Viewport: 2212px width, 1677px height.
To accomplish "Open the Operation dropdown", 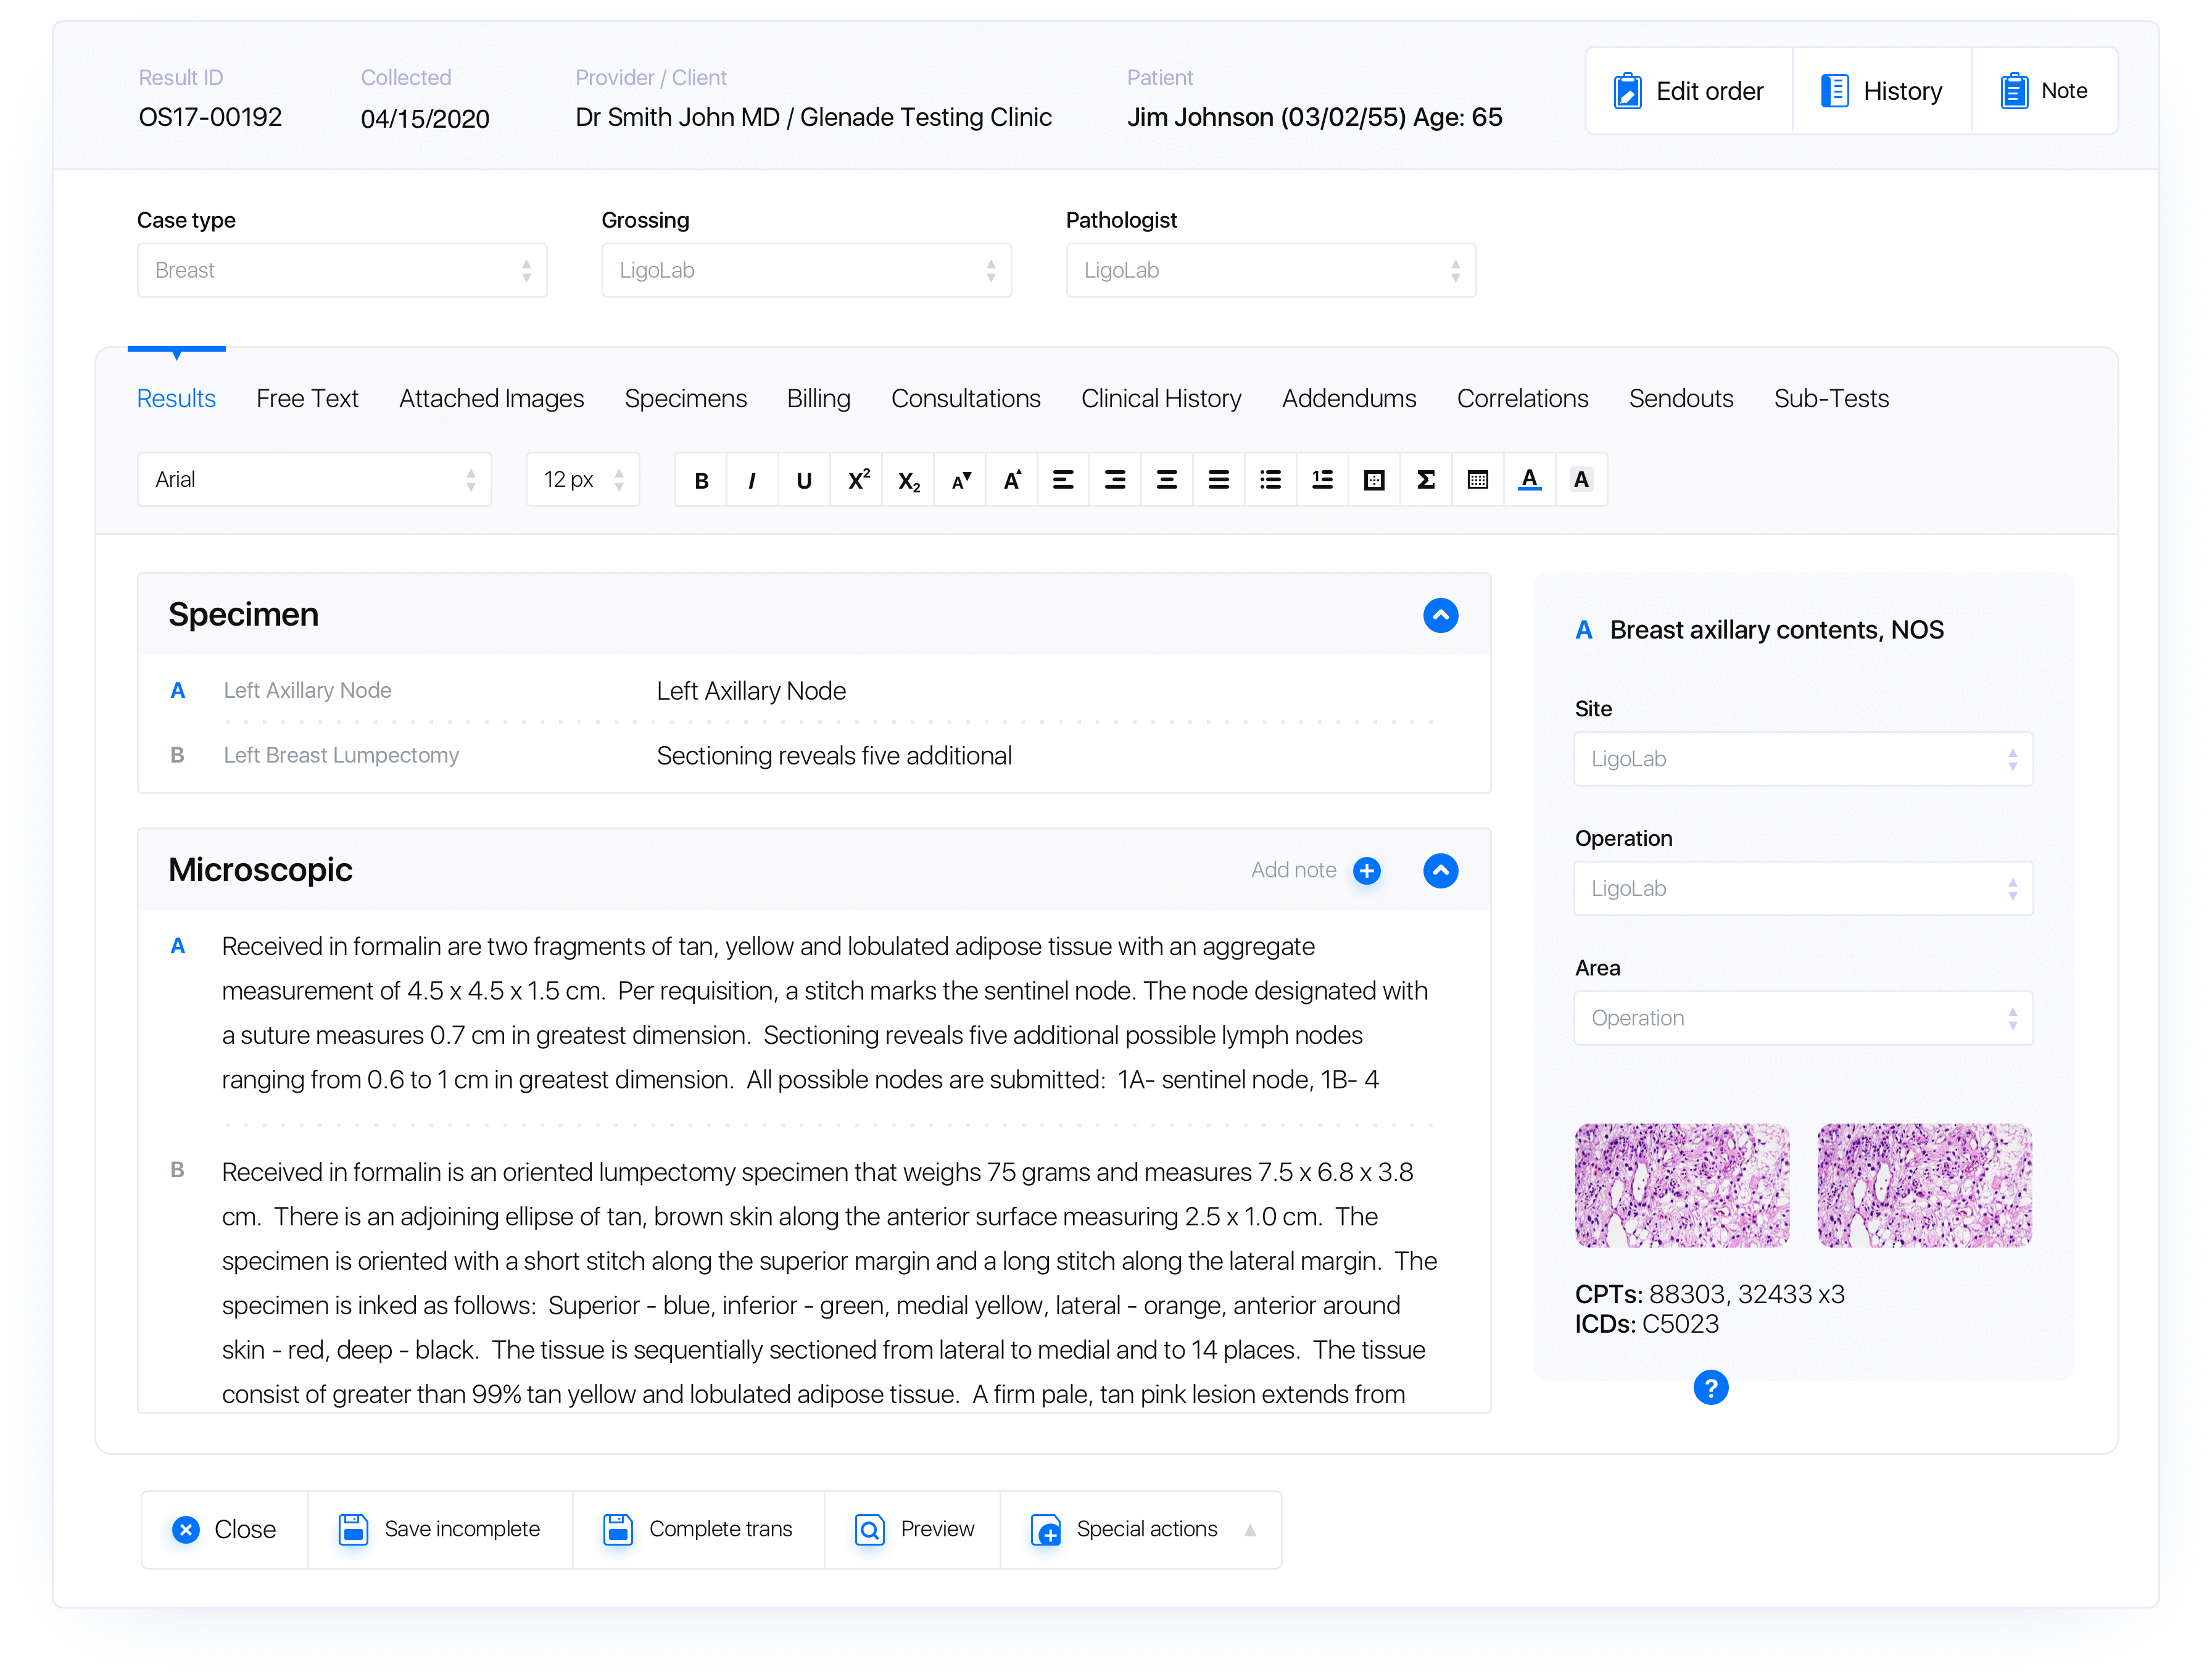I will (1804, 889).
